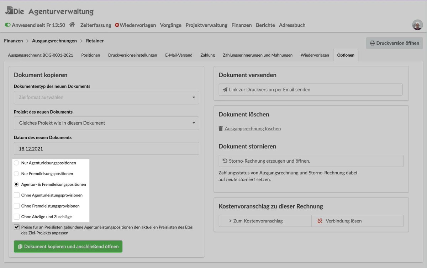The image size is (427, 268).
Task: Click the red Wiedervorlagen notification badge
Action: click(117, 25)
